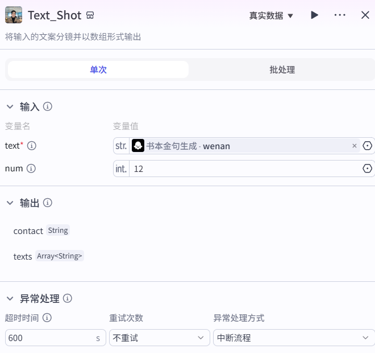Click info icon next to num variable
Image resolution: width=375 pixels, height=353 pixels.
31,169
